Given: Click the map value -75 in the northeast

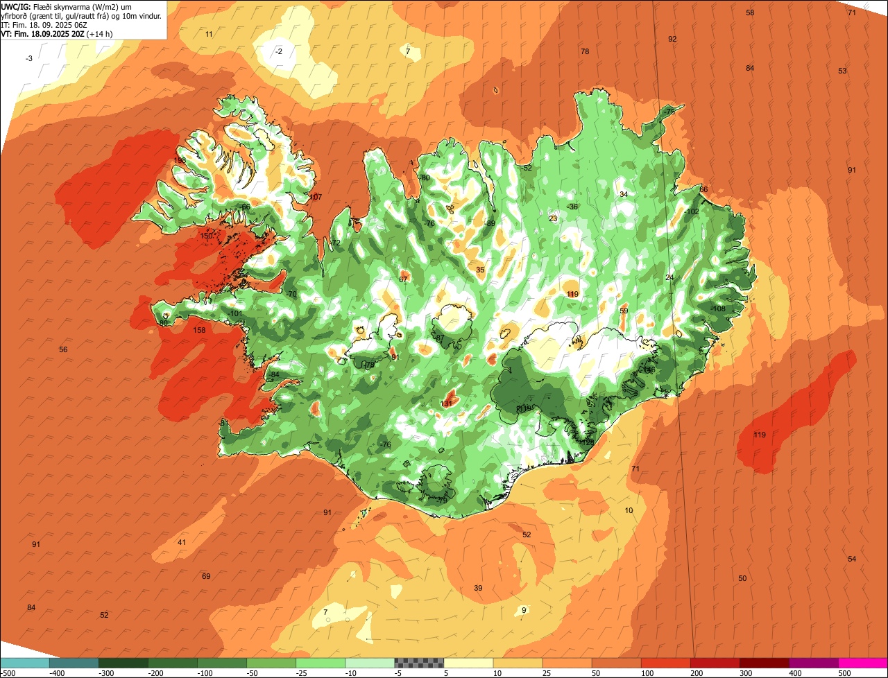Looking at the screenshot, I should pos(669,111).
